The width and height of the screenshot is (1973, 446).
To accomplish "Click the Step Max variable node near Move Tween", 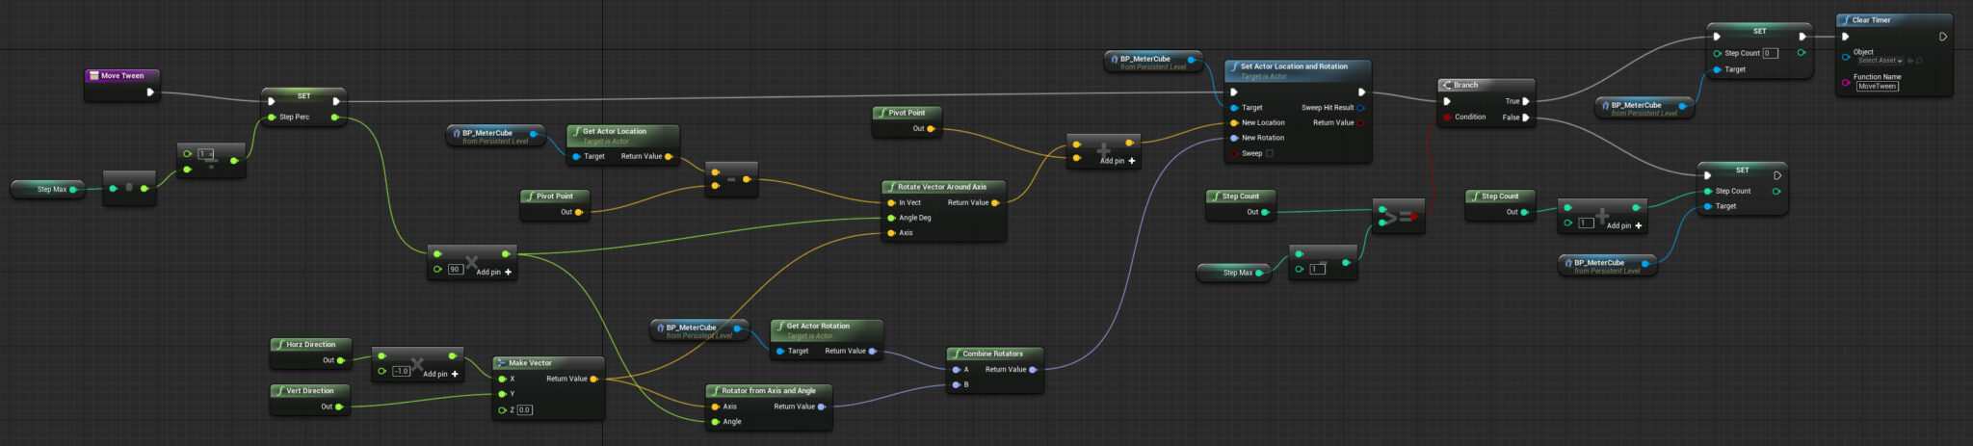I will coord(48,190).
